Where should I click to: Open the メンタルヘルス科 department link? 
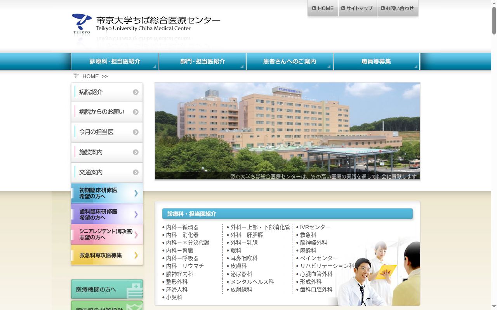252,282
